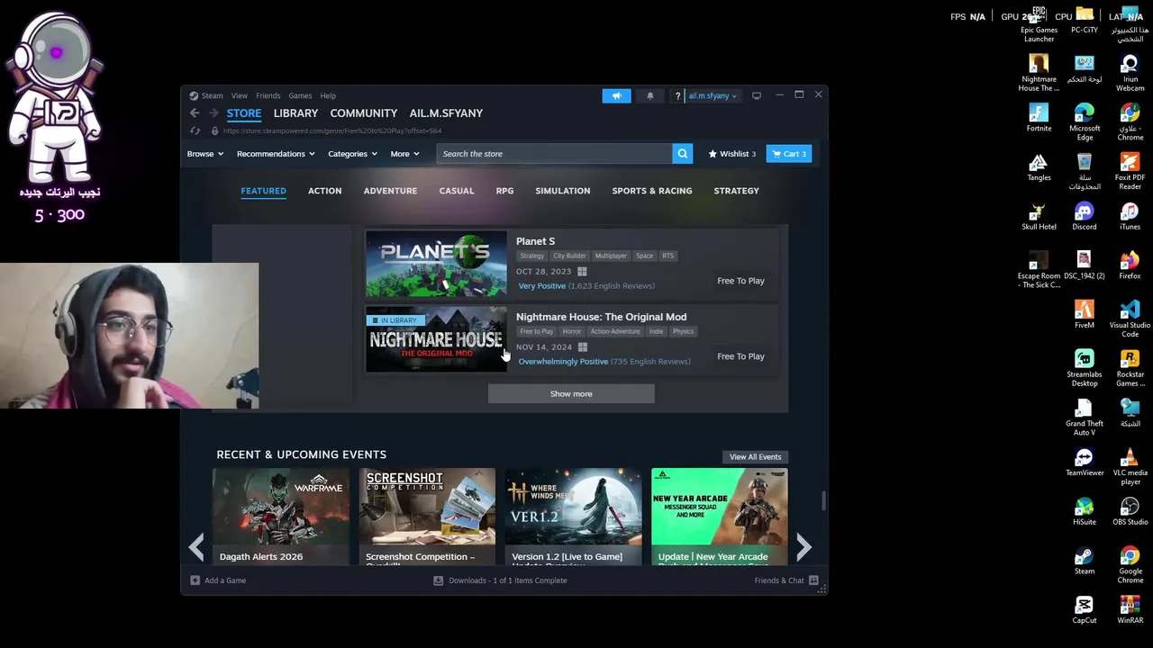1153x648 pixels.
Task: Select the SPORTS & RACING genre tab
Action: [x=652, y=191]
